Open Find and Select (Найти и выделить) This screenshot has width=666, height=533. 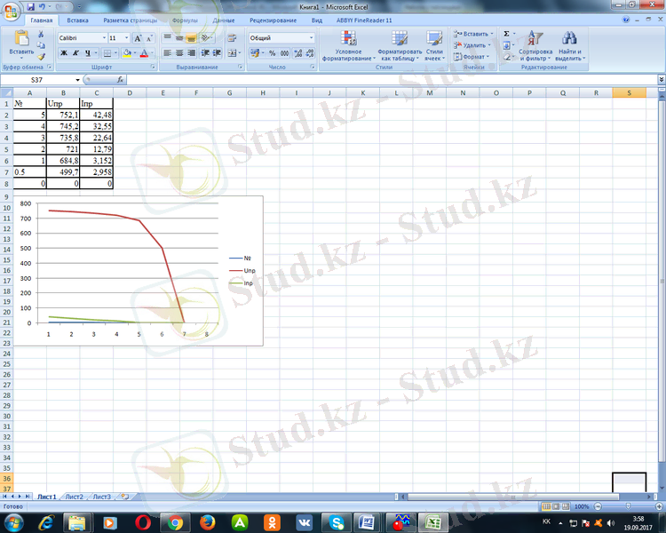(570, 46)
